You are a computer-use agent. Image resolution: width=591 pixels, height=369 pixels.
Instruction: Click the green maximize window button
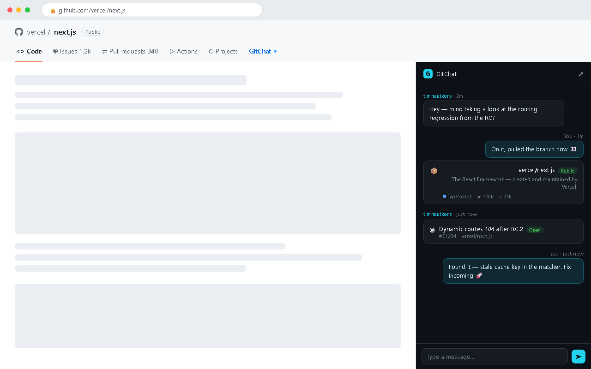tap(28, 10)
